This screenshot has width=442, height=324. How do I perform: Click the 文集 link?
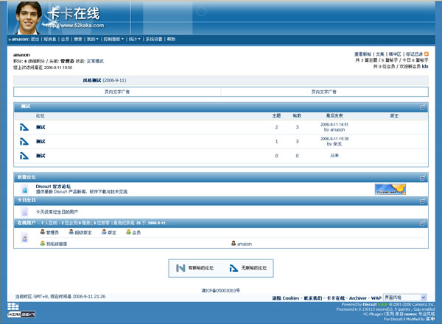(380, 54)
